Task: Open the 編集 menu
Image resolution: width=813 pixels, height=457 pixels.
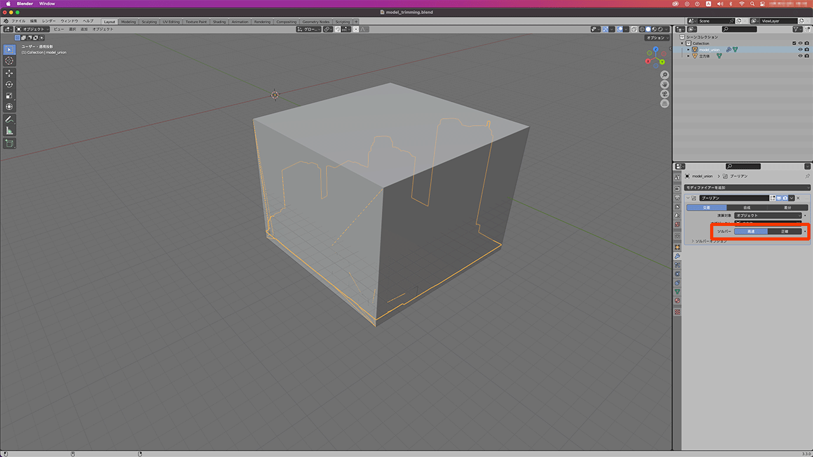Action: point(33,21)
